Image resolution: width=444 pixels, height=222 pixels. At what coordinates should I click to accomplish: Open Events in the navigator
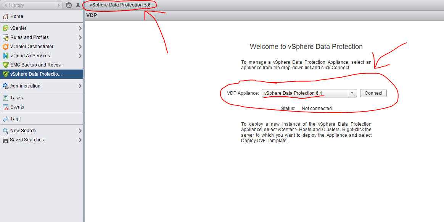pos(42,107)
